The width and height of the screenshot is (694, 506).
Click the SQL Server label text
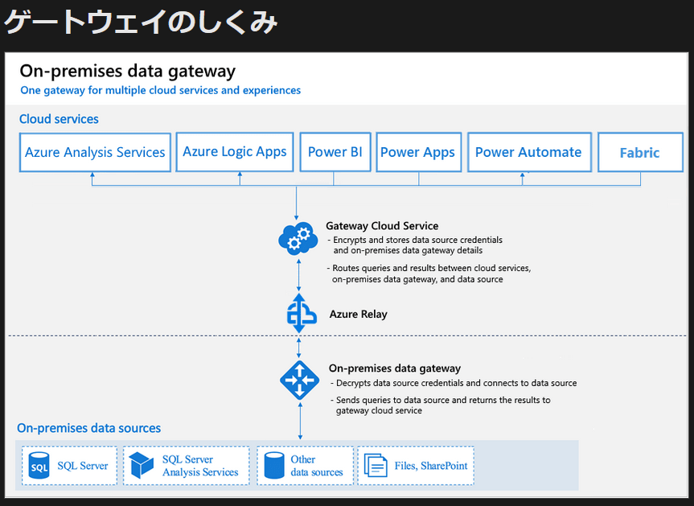83,466
